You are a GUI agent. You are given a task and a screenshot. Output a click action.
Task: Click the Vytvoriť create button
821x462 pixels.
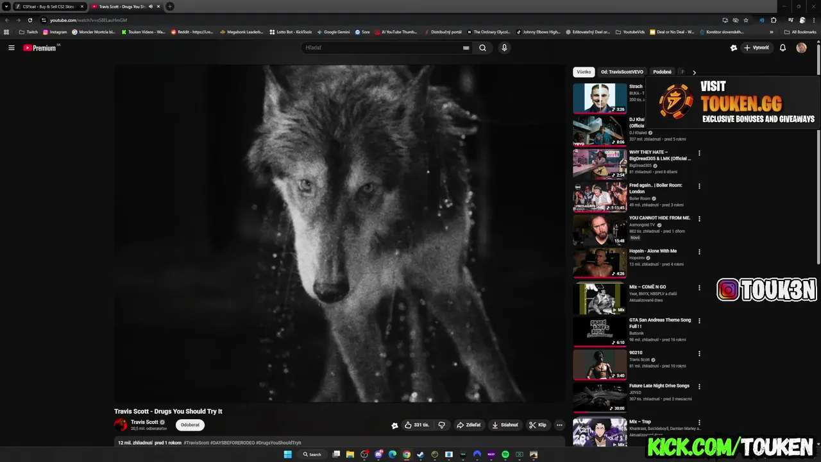(757, 47)
